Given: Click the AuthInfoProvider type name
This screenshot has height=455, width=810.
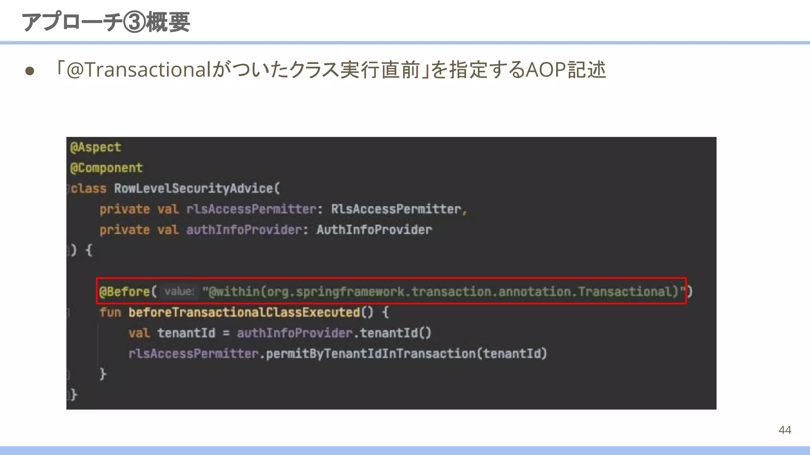Looking at the screenshot, I should pyautogui.click(x=374, y=229).
